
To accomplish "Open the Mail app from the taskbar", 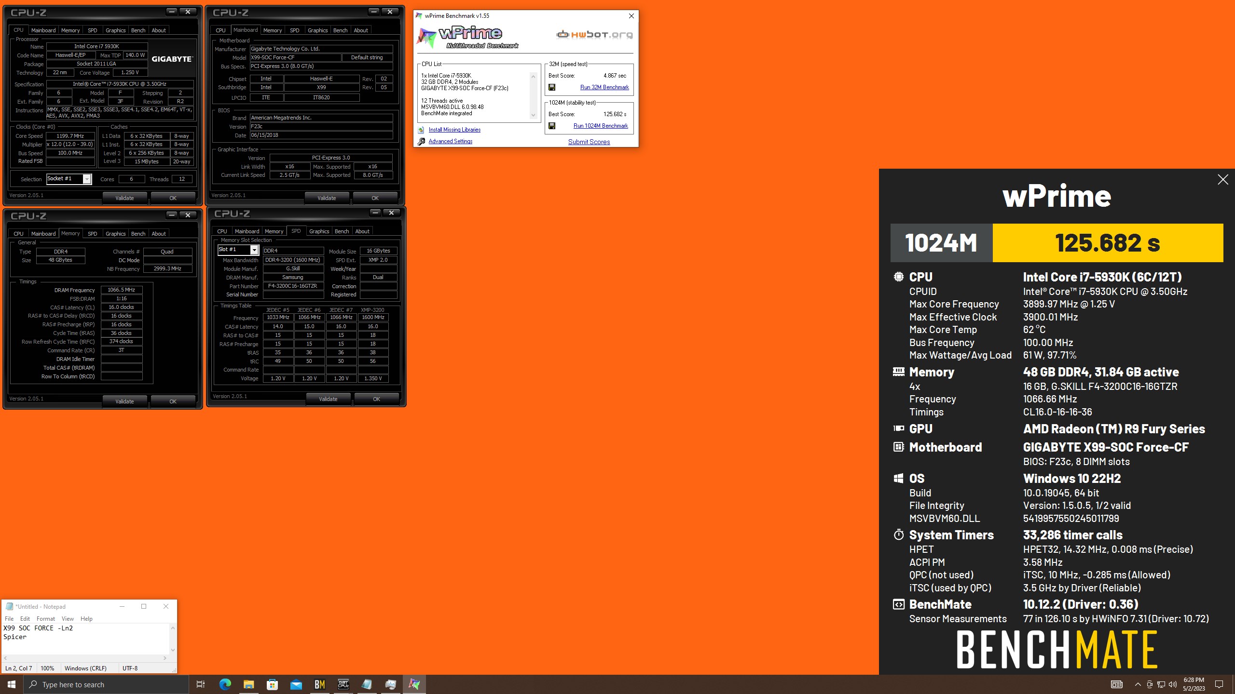I will pos(296,684).
